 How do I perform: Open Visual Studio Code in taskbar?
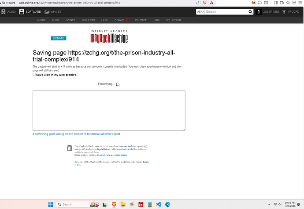click(159, 204)
